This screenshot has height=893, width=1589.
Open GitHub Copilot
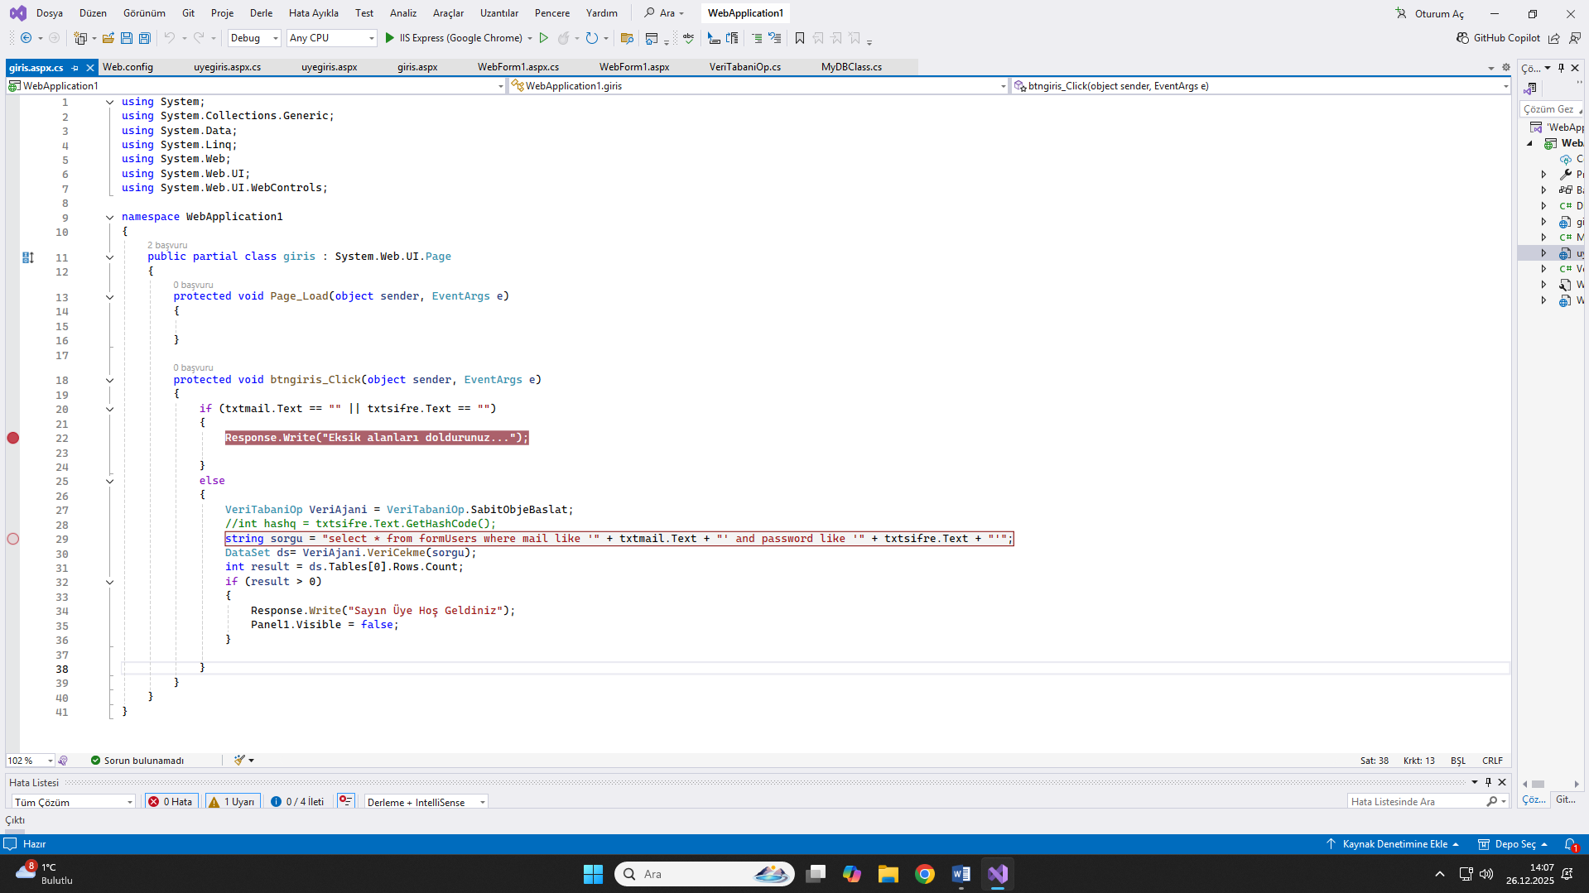point(1498,38)
